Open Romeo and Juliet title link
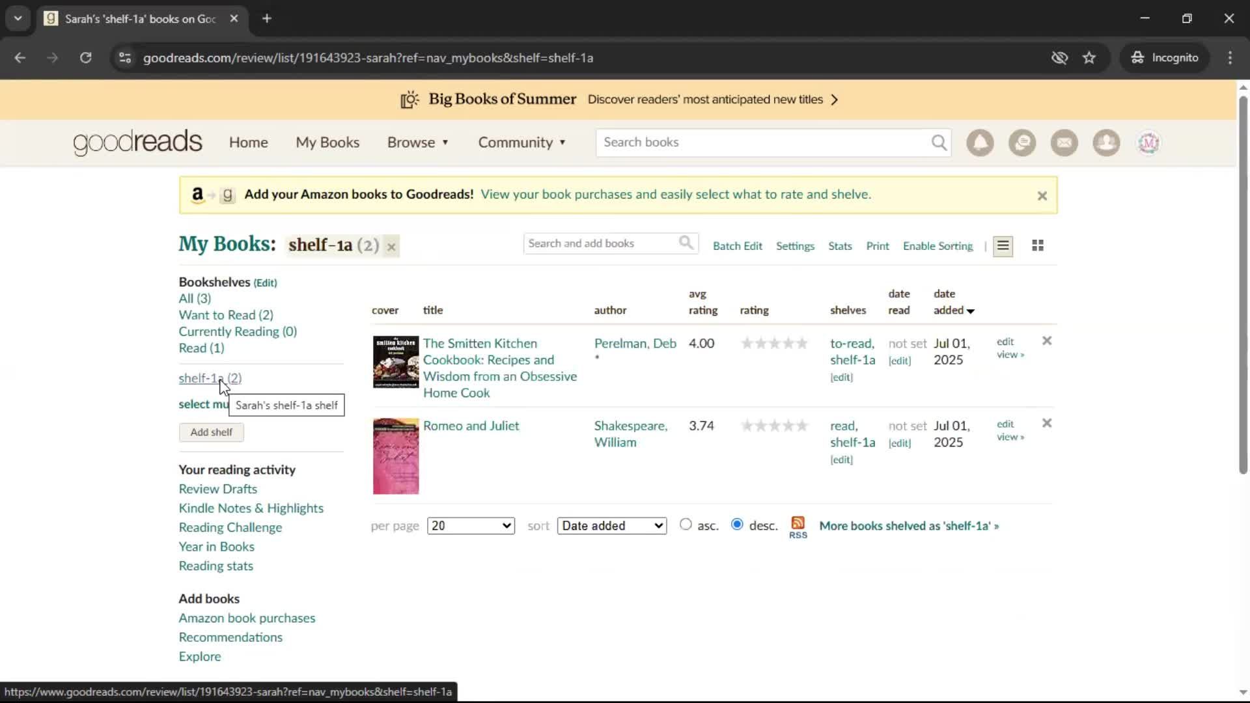Image resolution: width=1250 pixels, height=703 pixels. pyautogui.click(x=471, y=426)
